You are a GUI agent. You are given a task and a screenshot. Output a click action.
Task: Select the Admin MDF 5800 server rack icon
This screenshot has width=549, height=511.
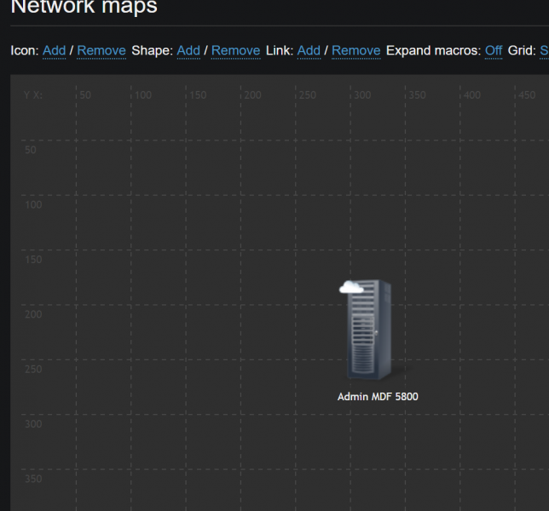369,329
